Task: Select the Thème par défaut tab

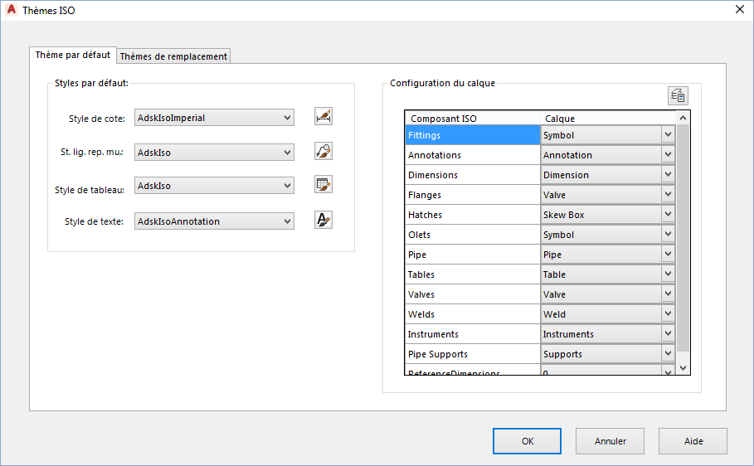Action: point(73,55)
